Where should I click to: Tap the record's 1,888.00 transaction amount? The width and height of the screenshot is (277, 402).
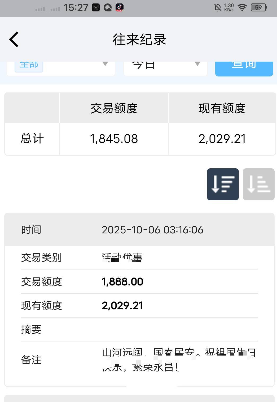[122, 282]
